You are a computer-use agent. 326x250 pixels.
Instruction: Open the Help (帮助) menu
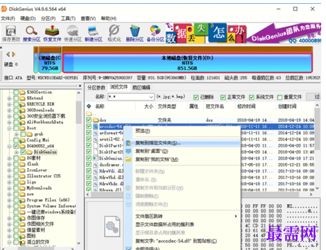tap(108, 19)
